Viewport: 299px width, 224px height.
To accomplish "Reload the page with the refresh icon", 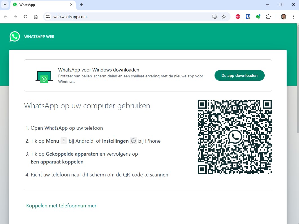I will (x=26, y=17).
